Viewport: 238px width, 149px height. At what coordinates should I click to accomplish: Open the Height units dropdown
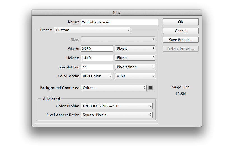tap(135, 58)
